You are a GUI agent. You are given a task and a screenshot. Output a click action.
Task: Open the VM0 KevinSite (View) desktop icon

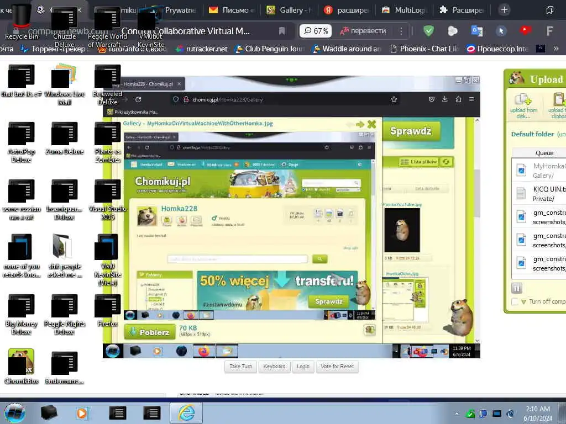point(107,259)
